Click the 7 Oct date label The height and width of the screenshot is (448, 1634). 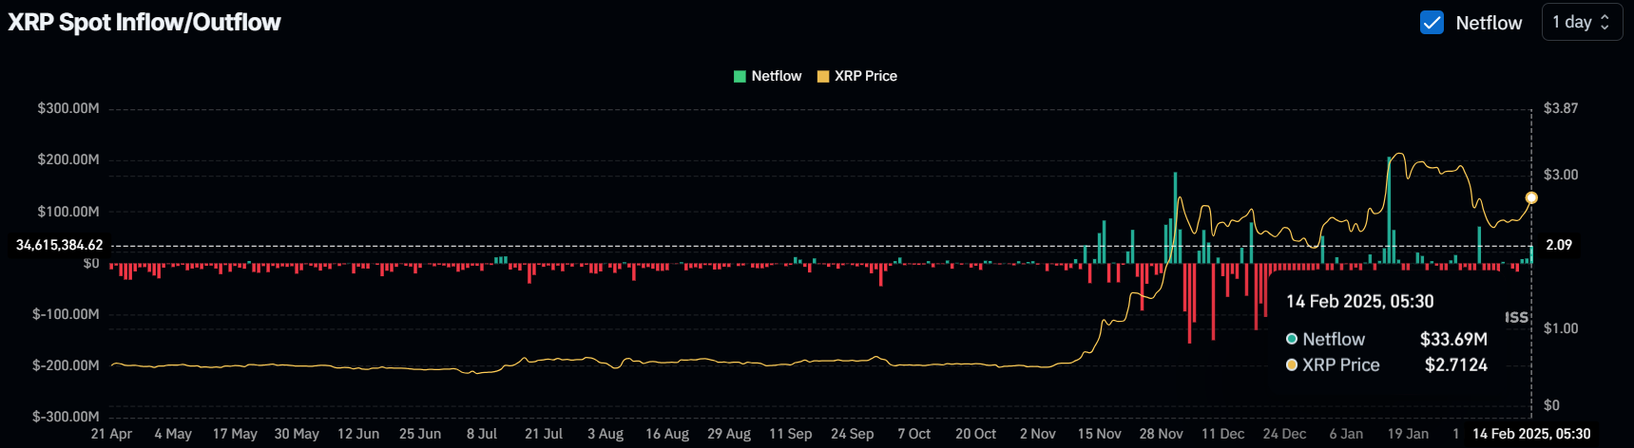tap(914, 434)
